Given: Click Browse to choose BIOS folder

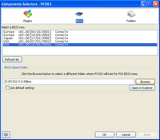Looking at the screenshot, I should pyautogui.click(x=145, y=82).
